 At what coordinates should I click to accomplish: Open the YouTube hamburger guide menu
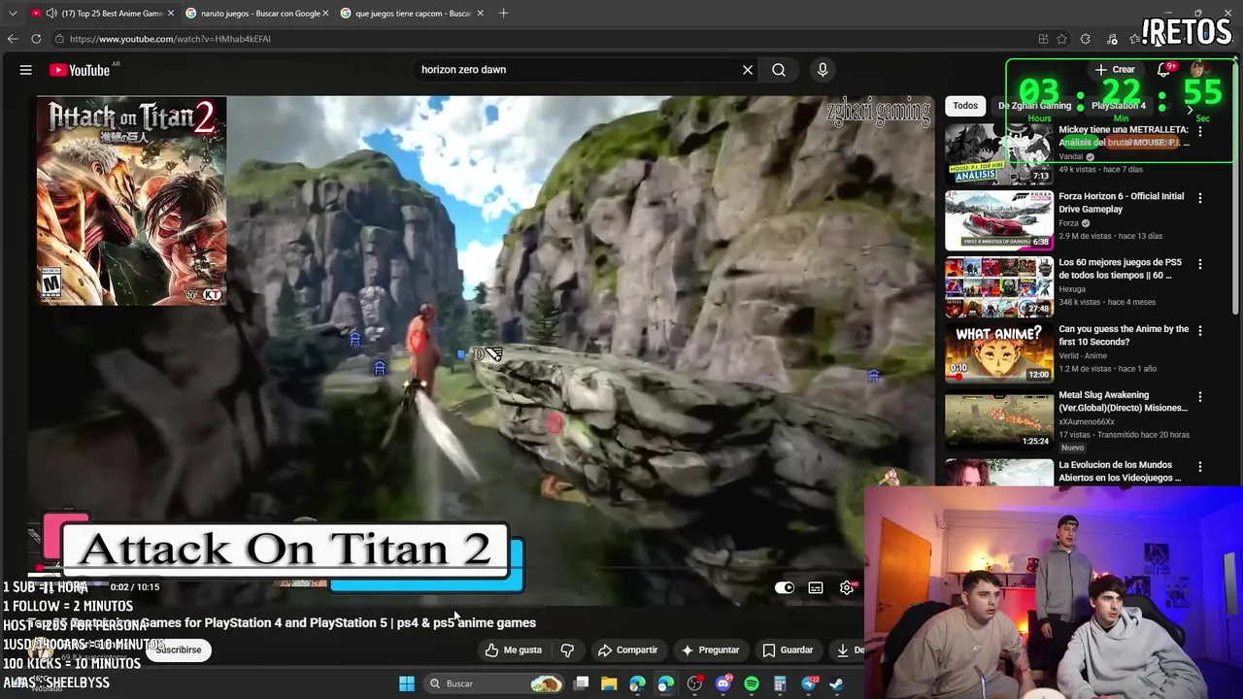tap(26, 70)
